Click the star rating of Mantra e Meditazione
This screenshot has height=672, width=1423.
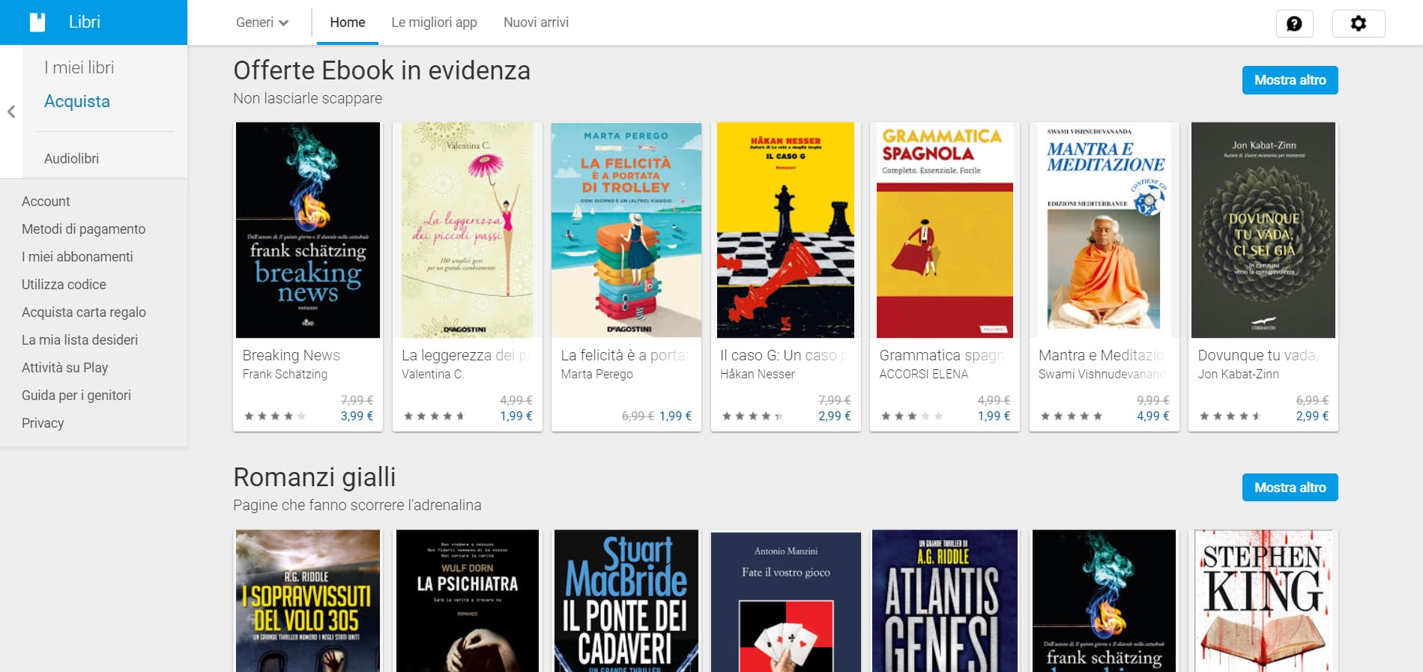click(x=1072, y=416)
